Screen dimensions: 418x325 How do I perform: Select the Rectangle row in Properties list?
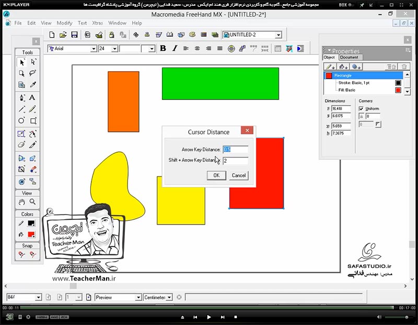click(x=363, y=75)
